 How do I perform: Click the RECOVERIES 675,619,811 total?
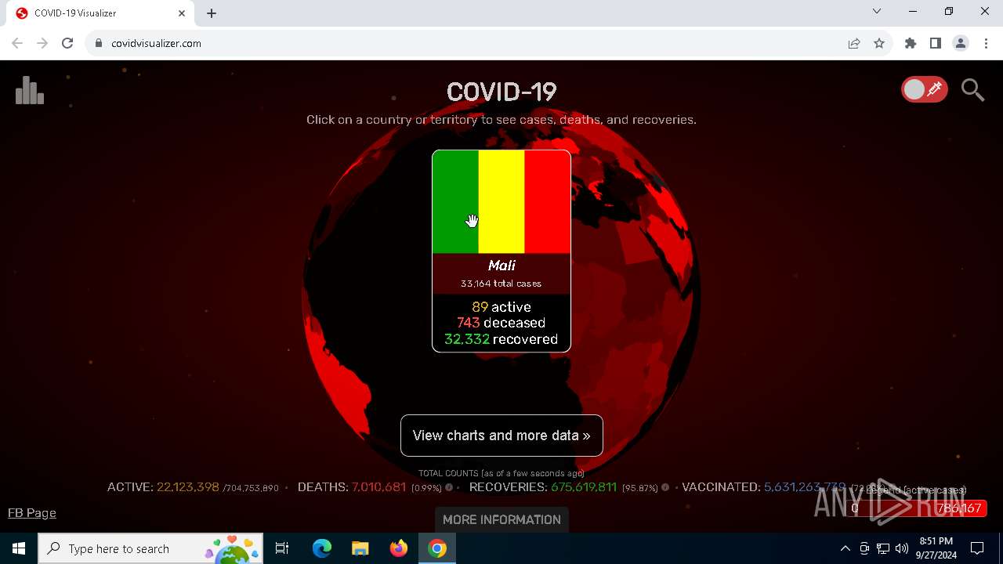click(543, 487)
